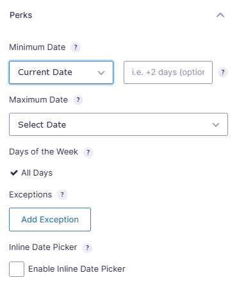Click the help icon beside the modifier field
The height and width of the screenshot is (282, 237).
223,72
